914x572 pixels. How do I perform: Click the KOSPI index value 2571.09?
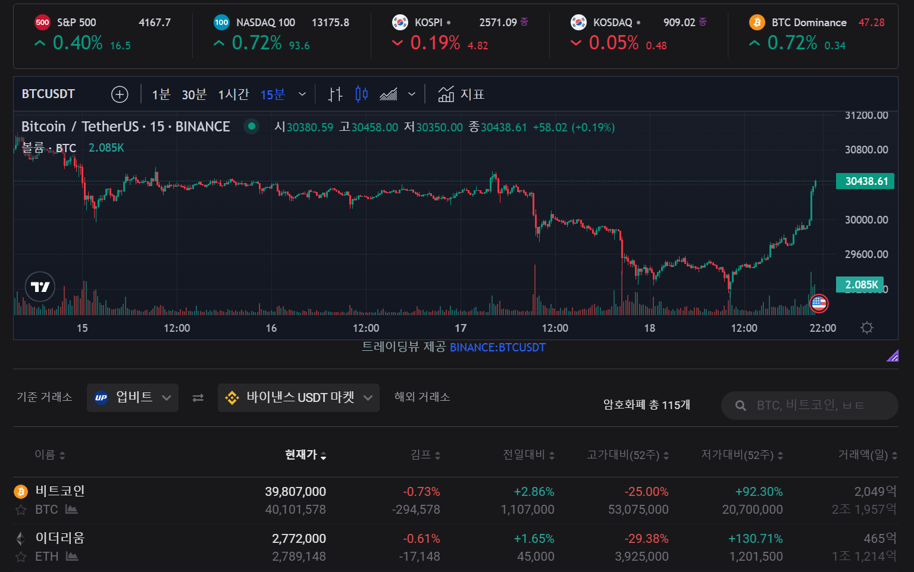[x=498, y=23]
